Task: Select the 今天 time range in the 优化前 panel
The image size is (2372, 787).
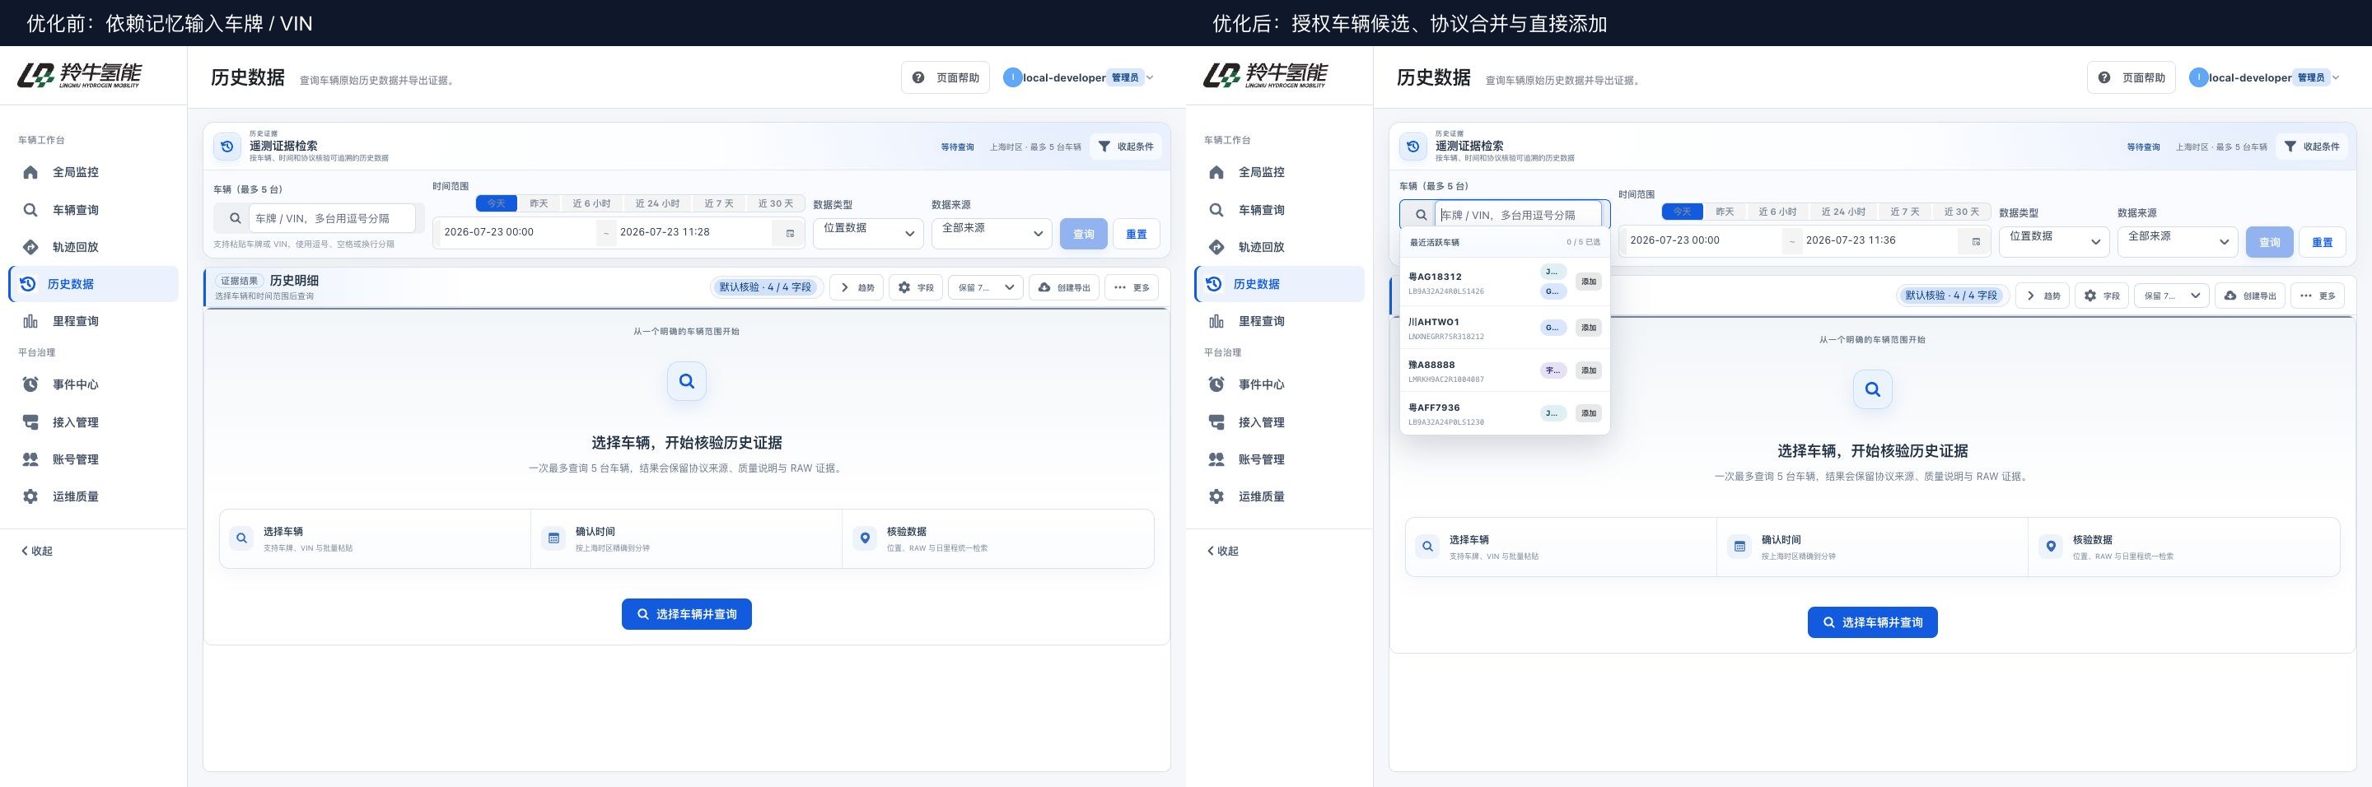Action: pos(497,203)
